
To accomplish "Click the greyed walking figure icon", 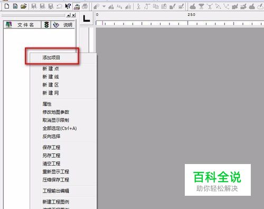I will coord(138,6).
